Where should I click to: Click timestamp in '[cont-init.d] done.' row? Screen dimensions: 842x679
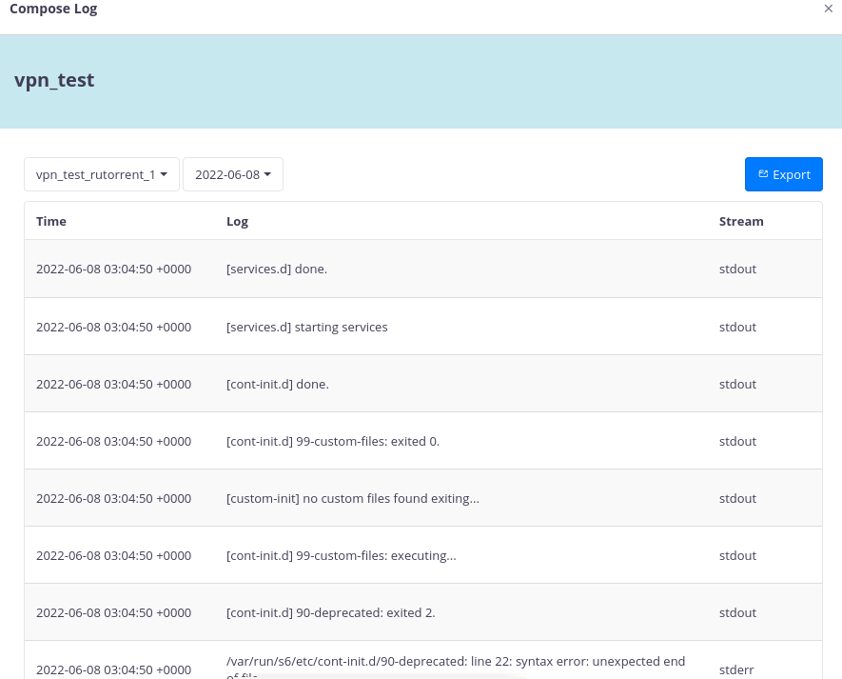113,384
